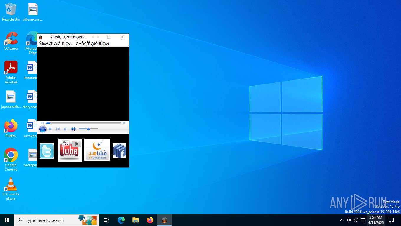Start playback with the Play button
Viewport: 401px width, 226px height.
[x=42, y=129]
